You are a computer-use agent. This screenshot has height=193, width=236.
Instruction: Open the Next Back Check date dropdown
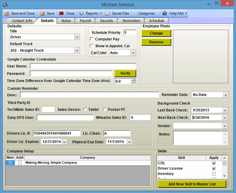pos(225,118)
